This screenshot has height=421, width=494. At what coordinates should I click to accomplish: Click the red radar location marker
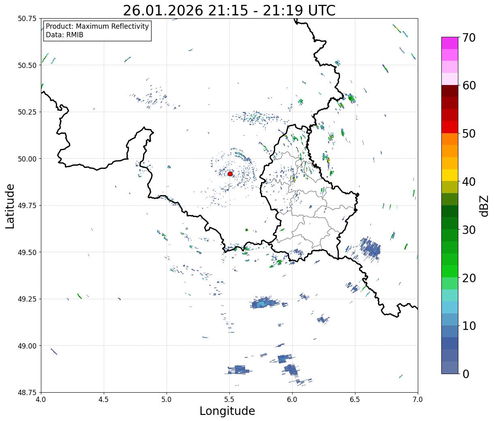tap(230, 174)
